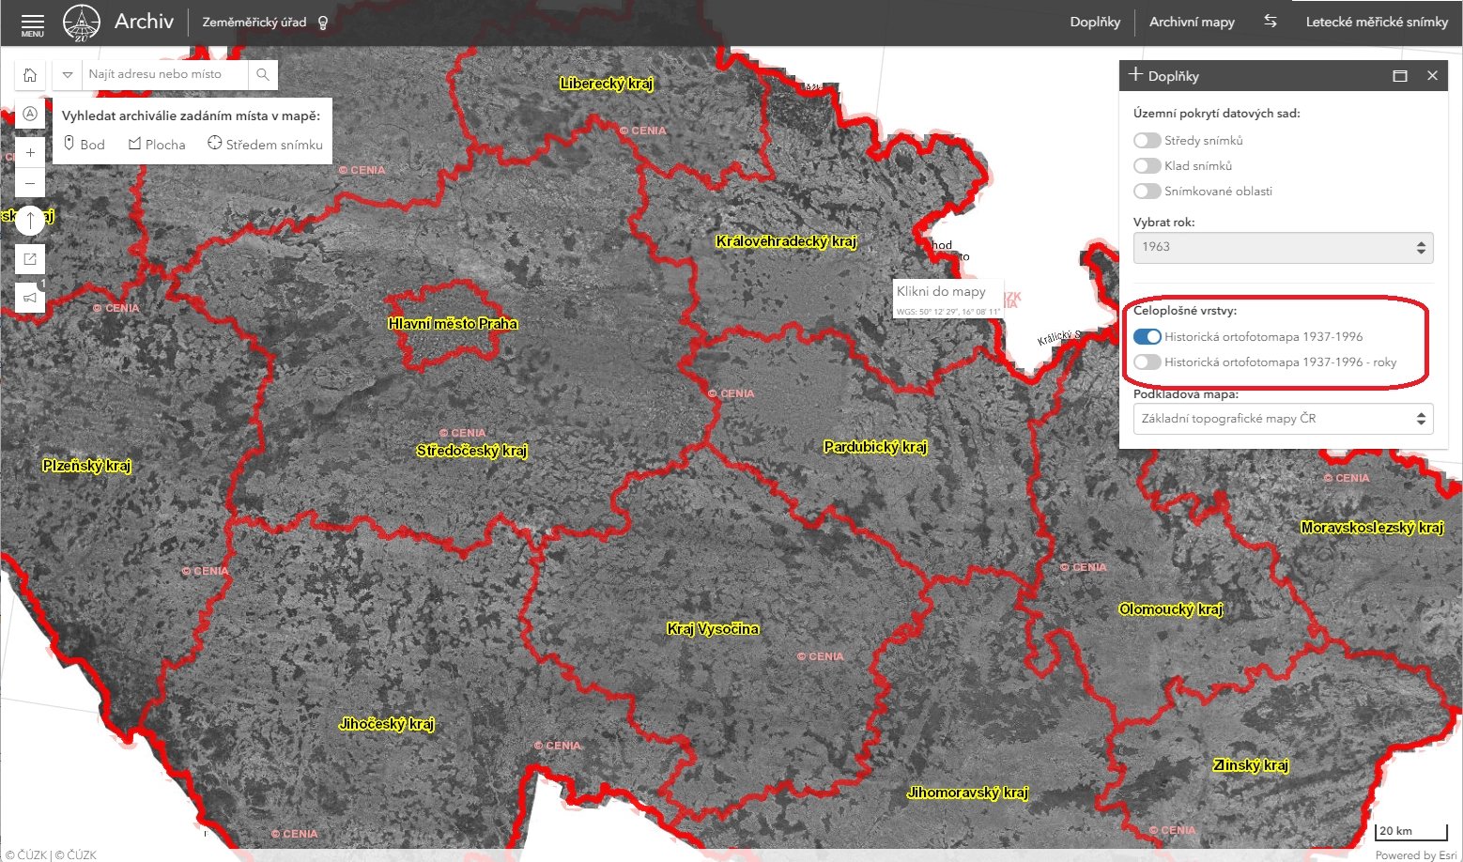Switch to Letecké měřické snímky tab
The image size is (1463, 862).
tap(1377, 22)
